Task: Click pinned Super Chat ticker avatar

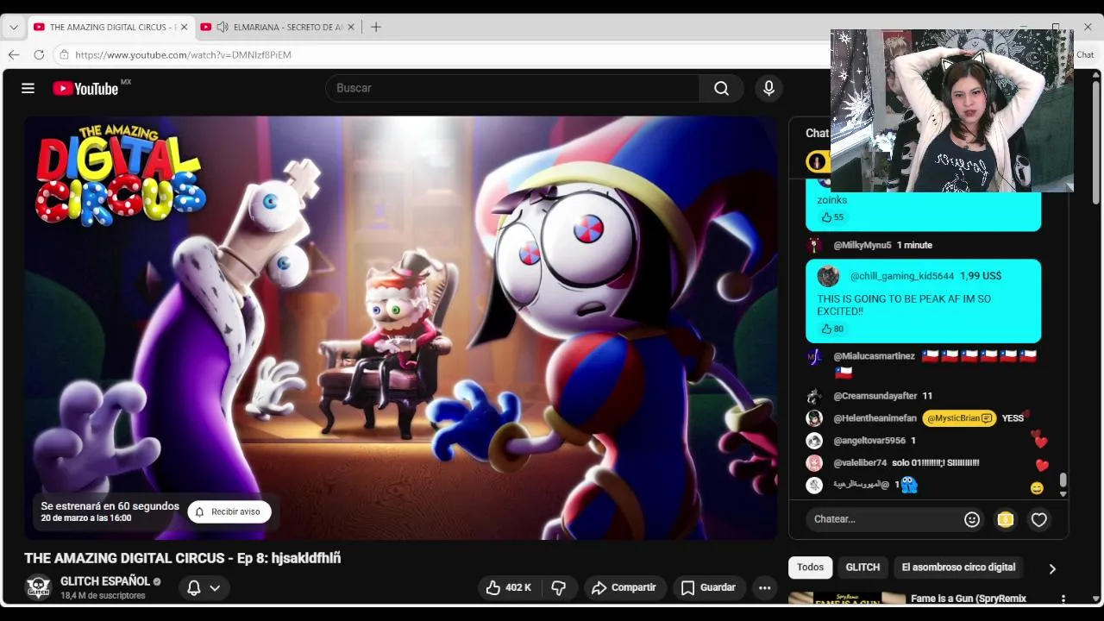Action: [x=817, y=161]
